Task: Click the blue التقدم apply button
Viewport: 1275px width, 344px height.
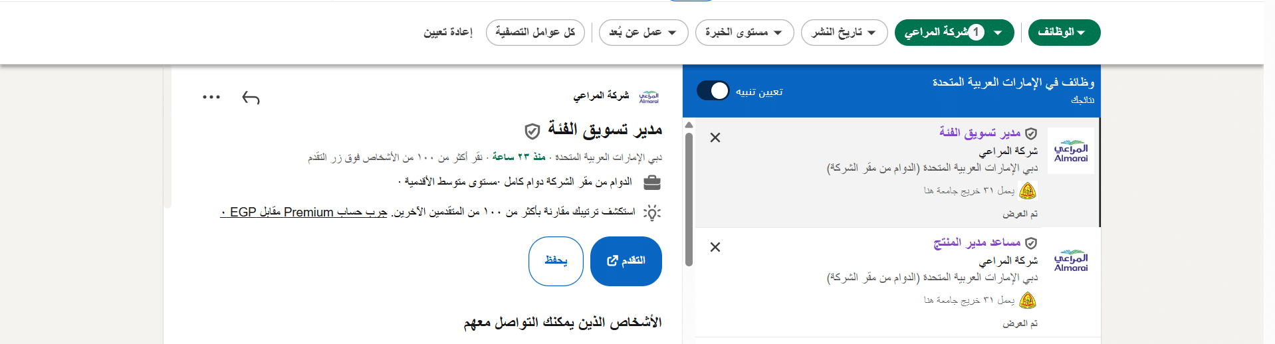Action: click(626, 261)
